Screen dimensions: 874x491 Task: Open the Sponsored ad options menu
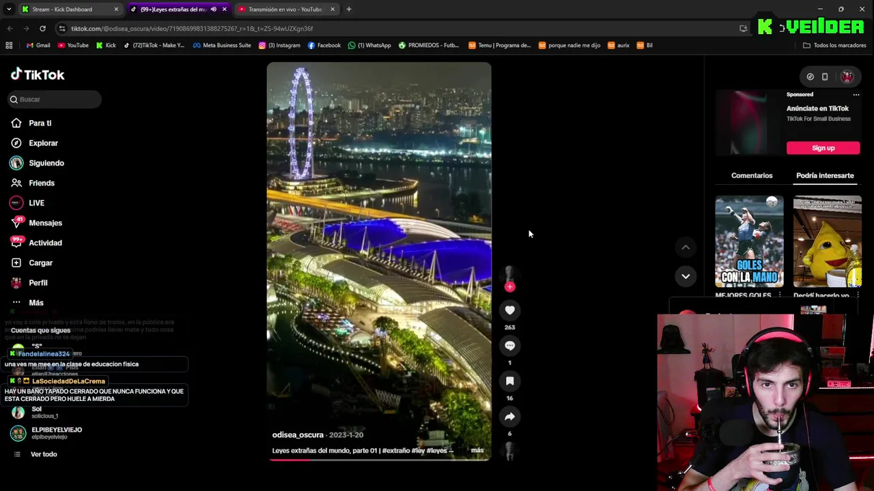pyautogui.click(x=856, y=95)
